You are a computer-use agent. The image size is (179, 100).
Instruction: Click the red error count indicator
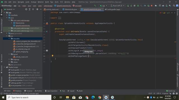coord(161,13)
